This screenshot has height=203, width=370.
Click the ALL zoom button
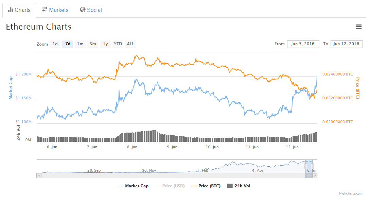[x=130, y=44]
